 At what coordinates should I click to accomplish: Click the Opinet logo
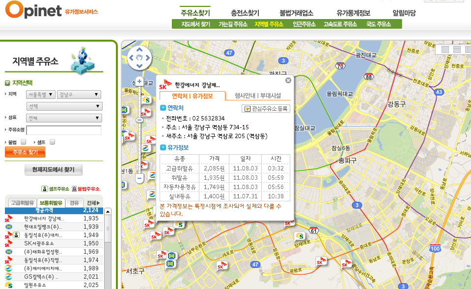[33, 10]
